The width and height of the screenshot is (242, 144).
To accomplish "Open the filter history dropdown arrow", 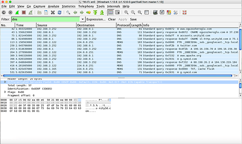I will tap(83, 19).
